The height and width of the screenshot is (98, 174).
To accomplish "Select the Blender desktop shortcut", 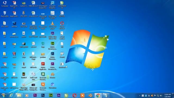I will point(52,75).
